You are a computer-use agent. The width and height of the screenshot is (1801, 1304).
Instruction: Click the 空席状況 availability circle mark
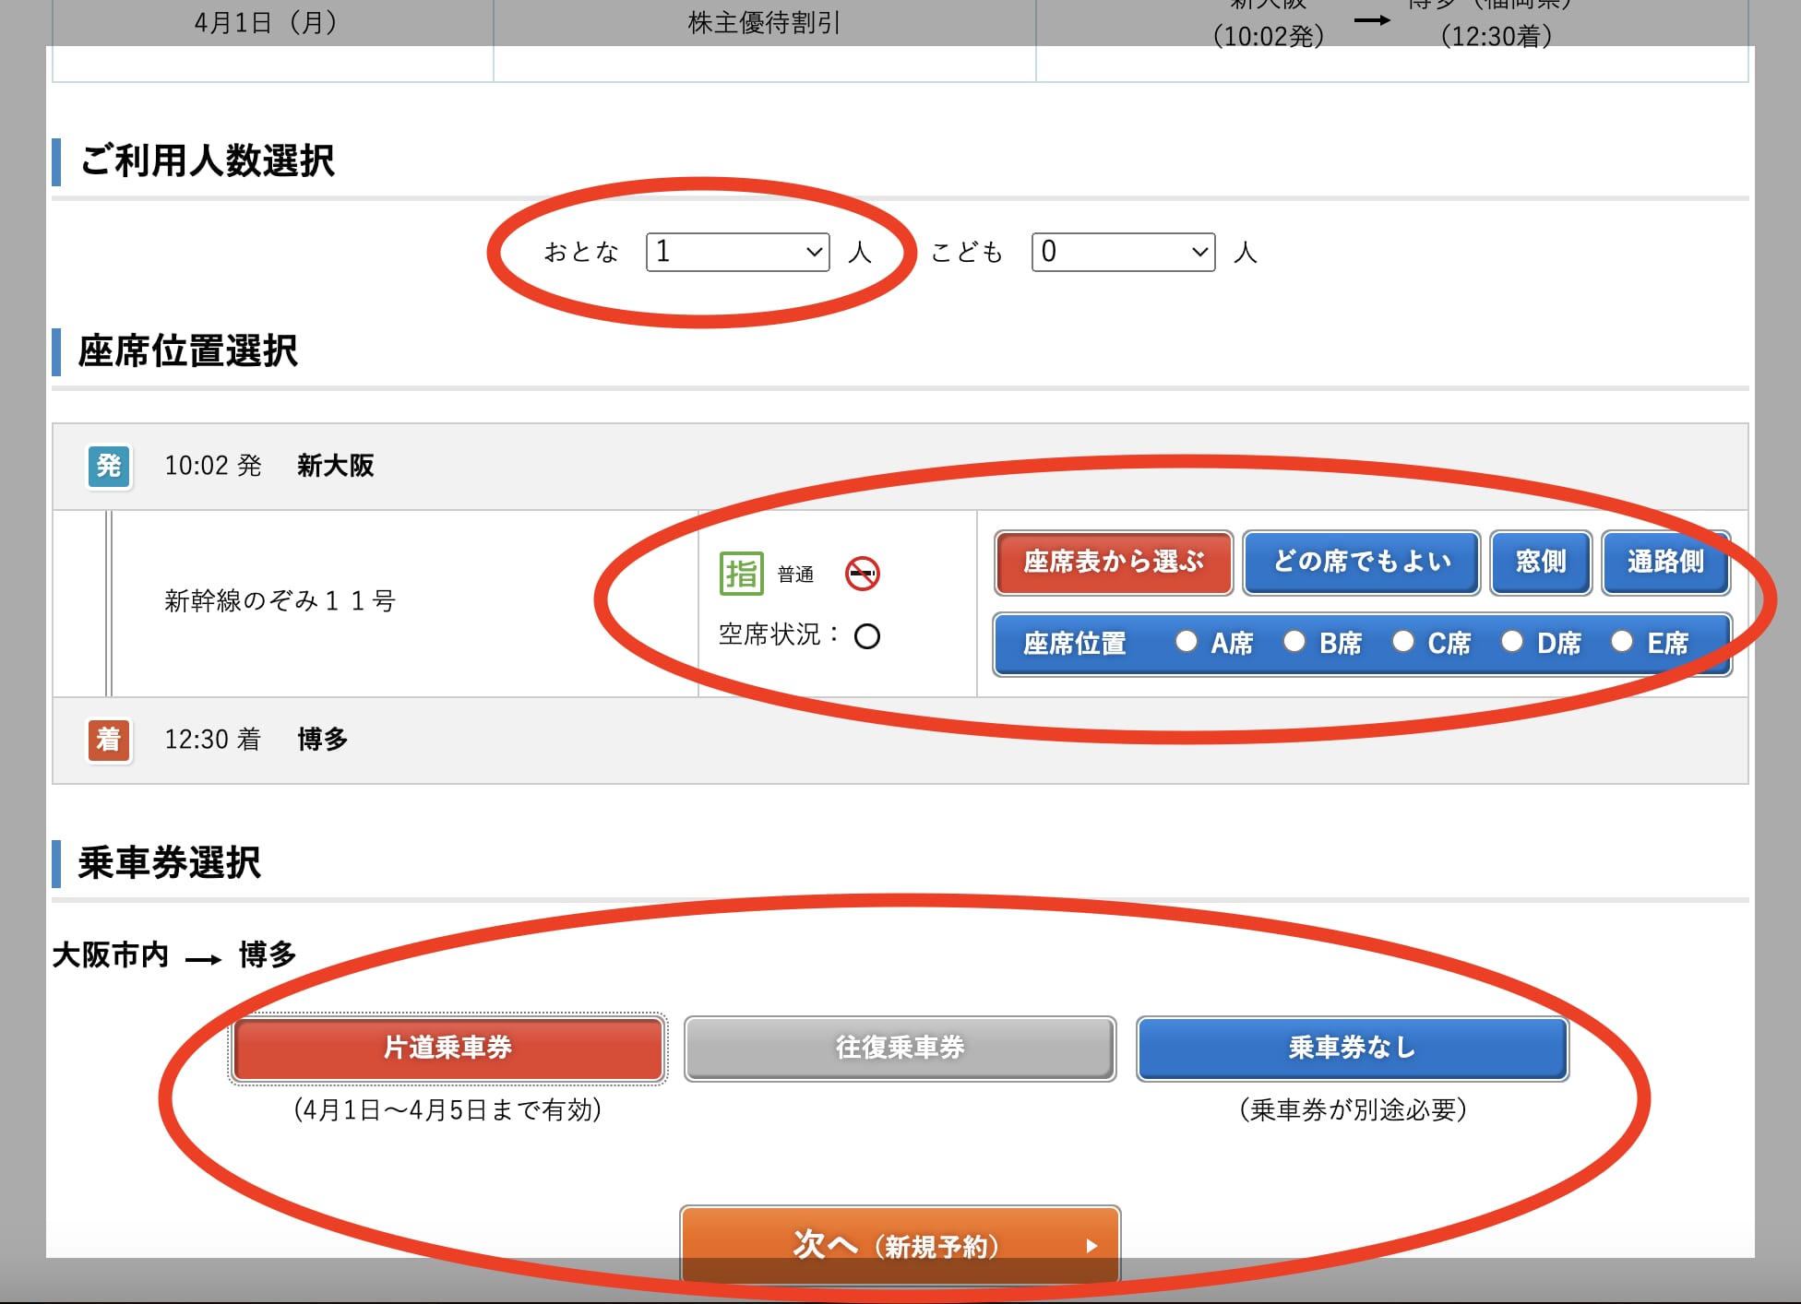(x=866, y=636)
